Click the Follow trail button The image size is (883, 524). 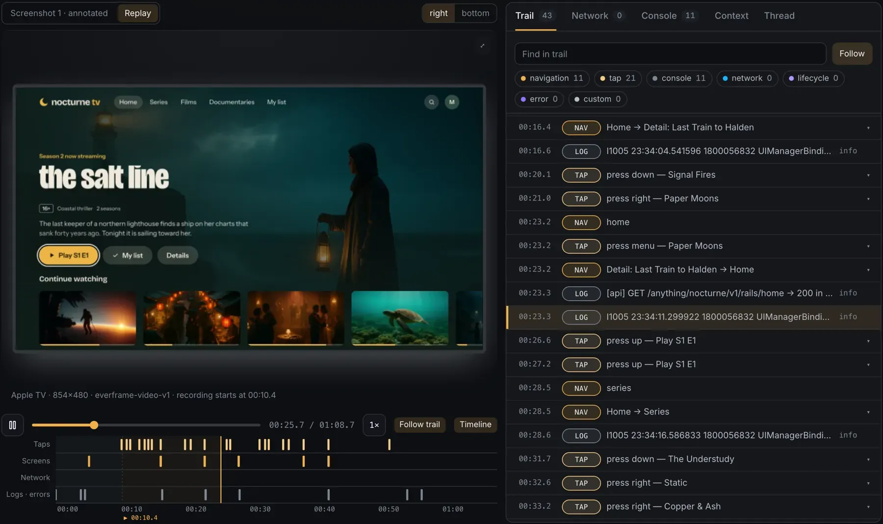coord(419,424)
